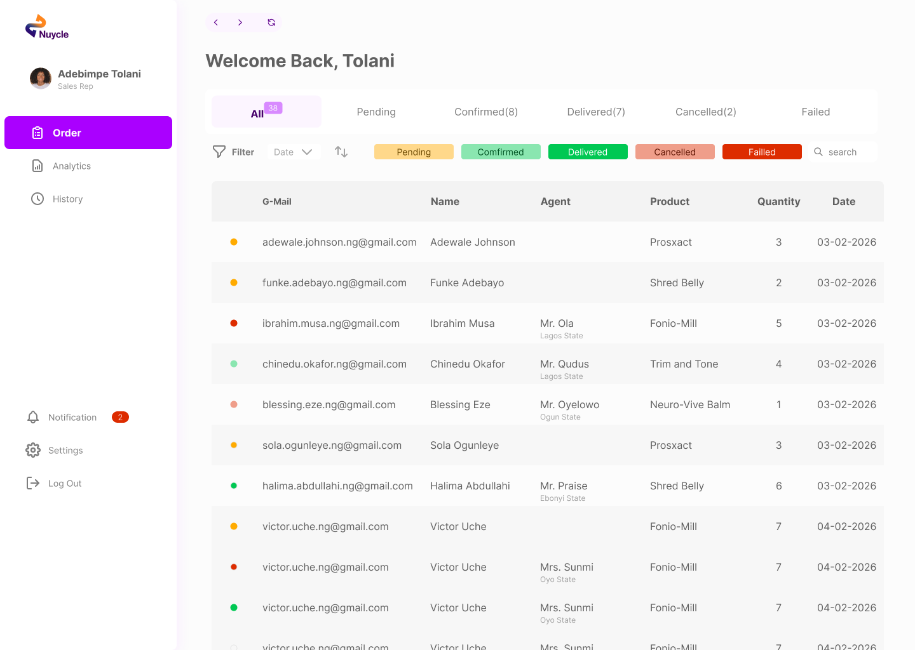Open Notification in the sidebar
Screen dimensions: 915x650
coord(72,417)
